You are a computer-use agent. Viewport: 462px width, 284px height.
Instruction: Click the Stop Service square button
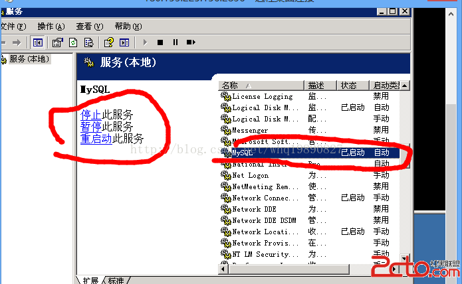point(160,42)
